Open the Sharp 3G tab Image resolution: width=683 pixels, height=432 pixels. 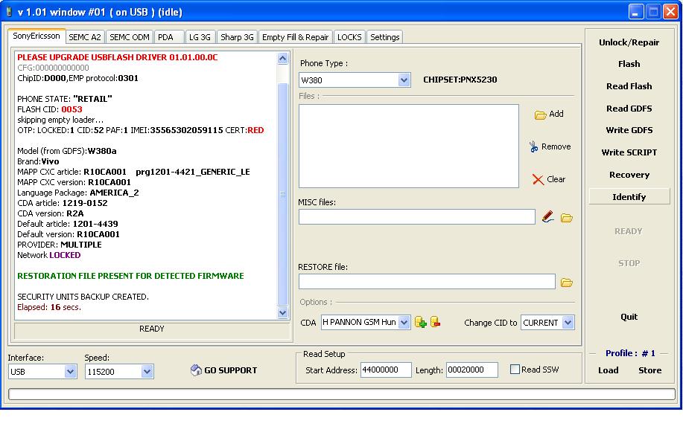point(237,37)
